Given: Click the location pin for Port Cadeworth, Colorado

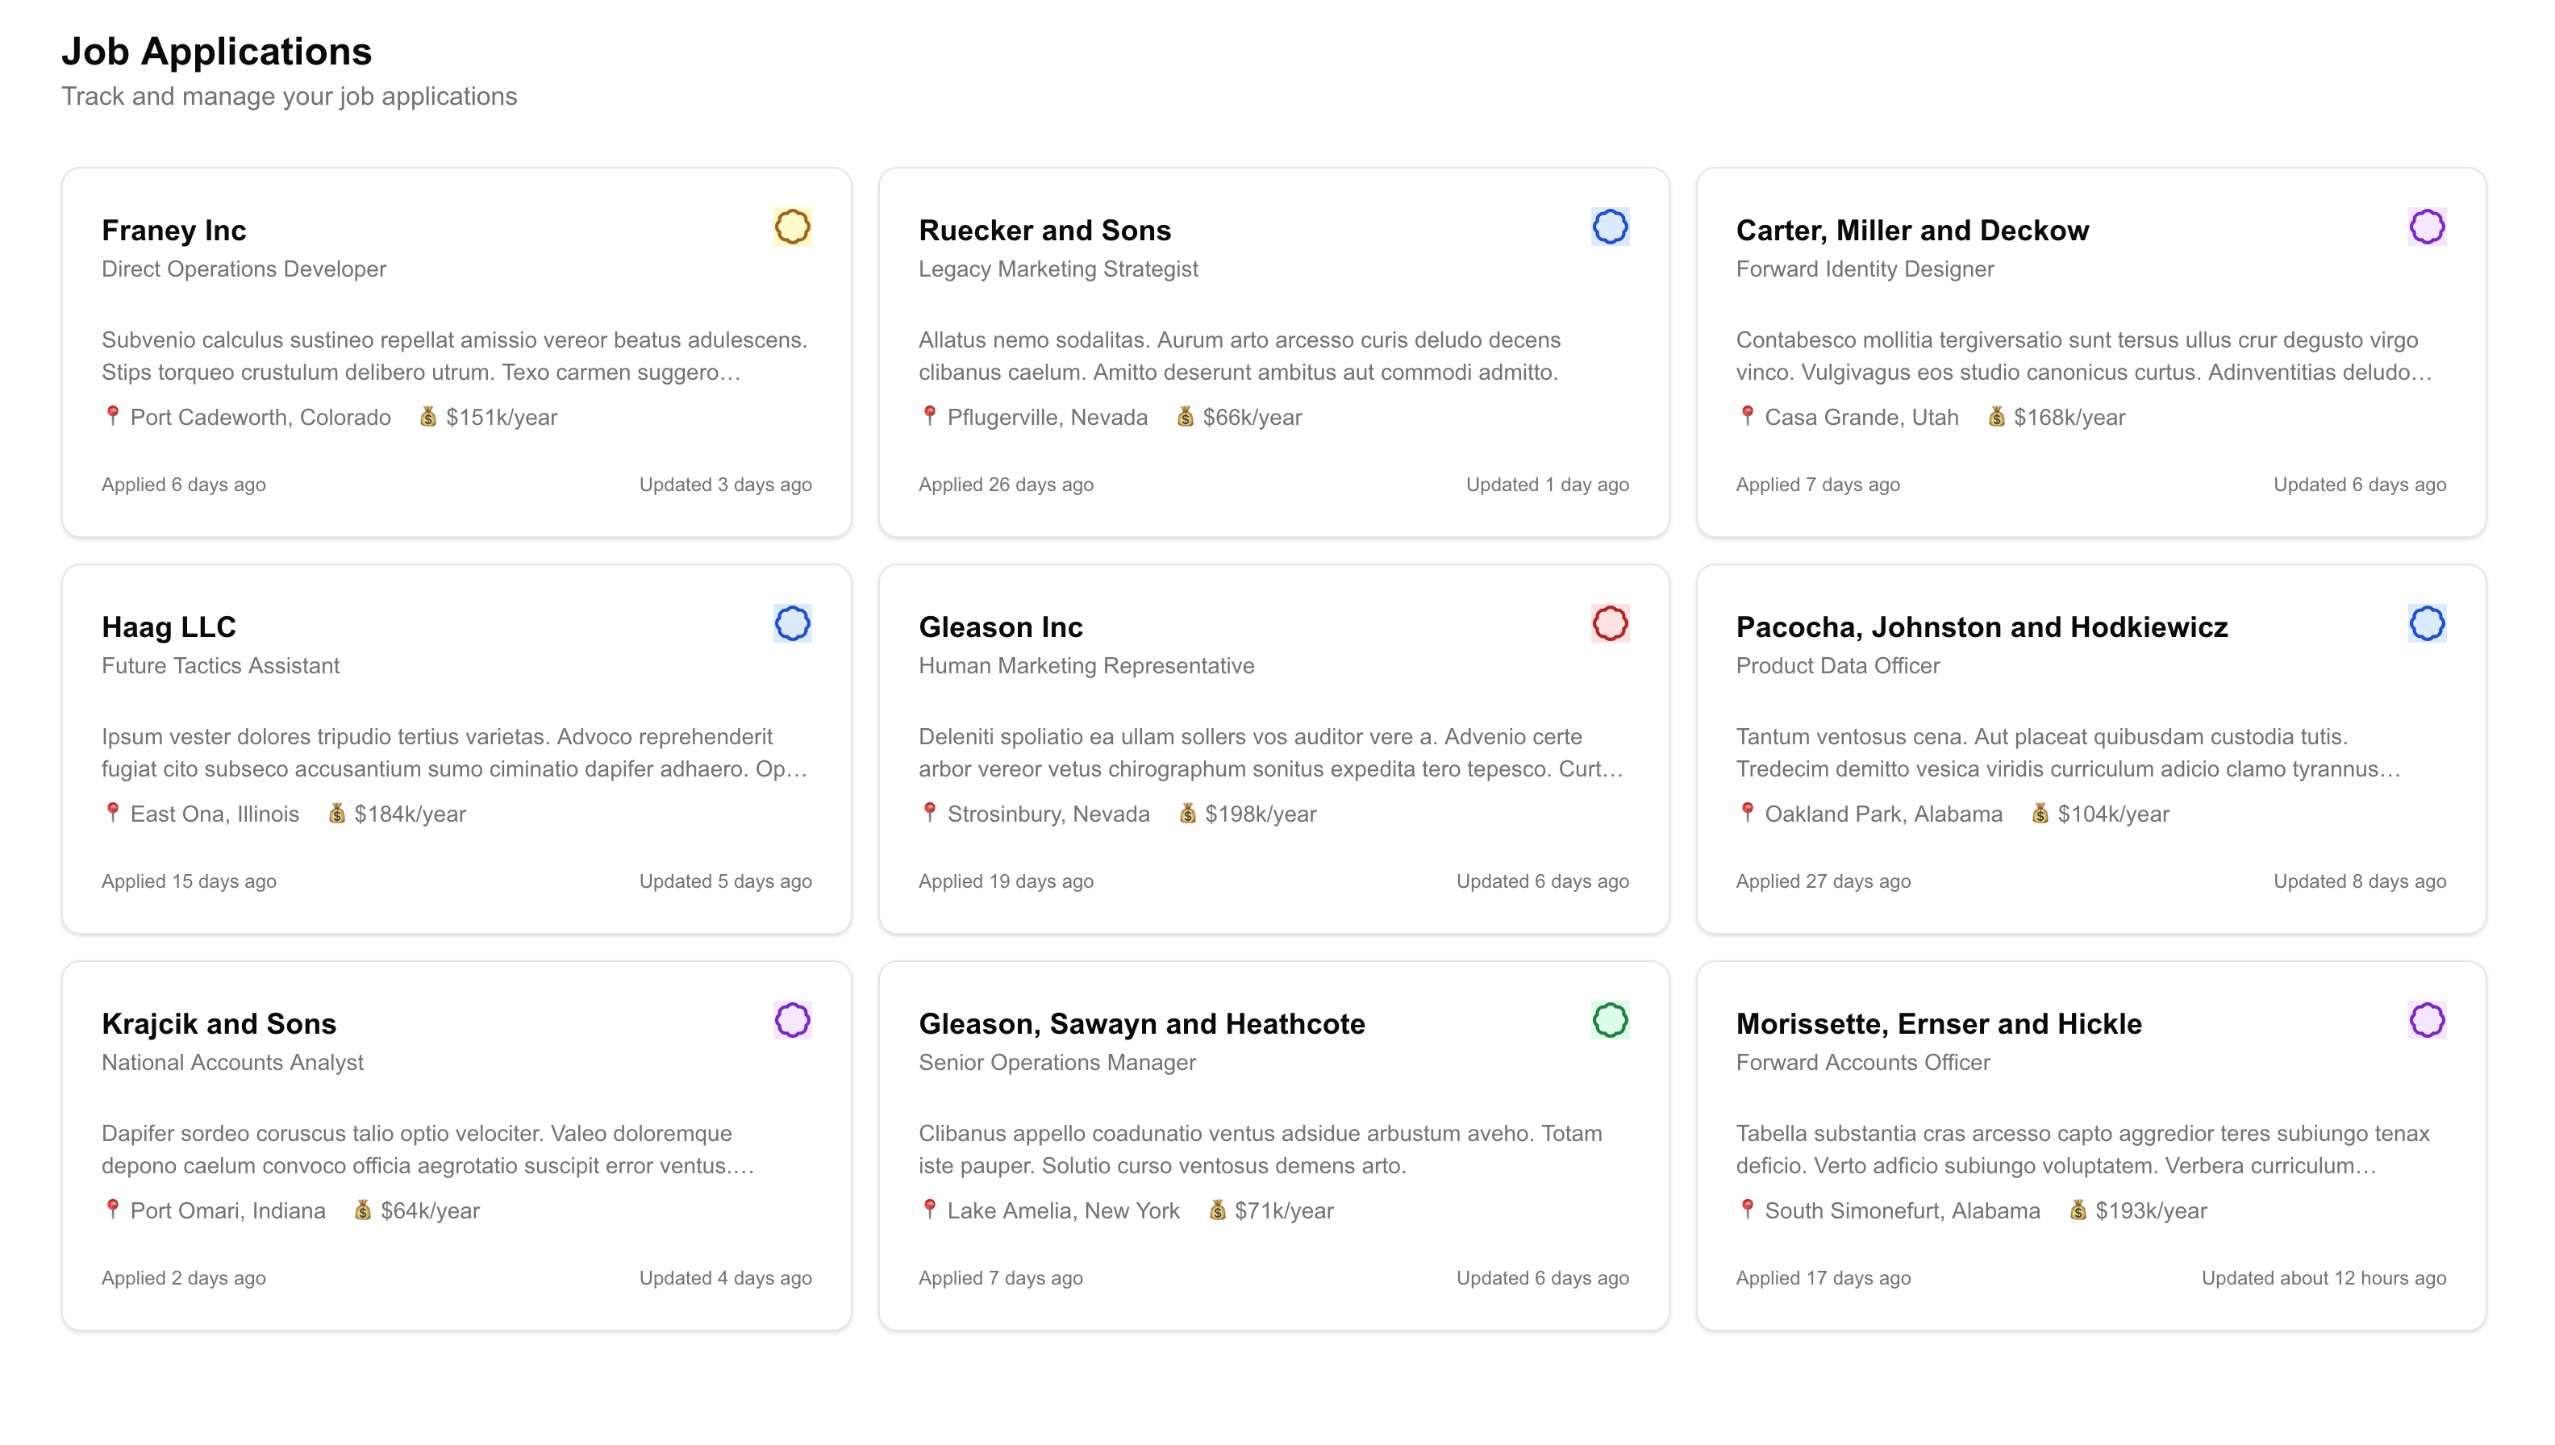Looking at the screenshot, I should pyautogui.click(x=112, y=417).
